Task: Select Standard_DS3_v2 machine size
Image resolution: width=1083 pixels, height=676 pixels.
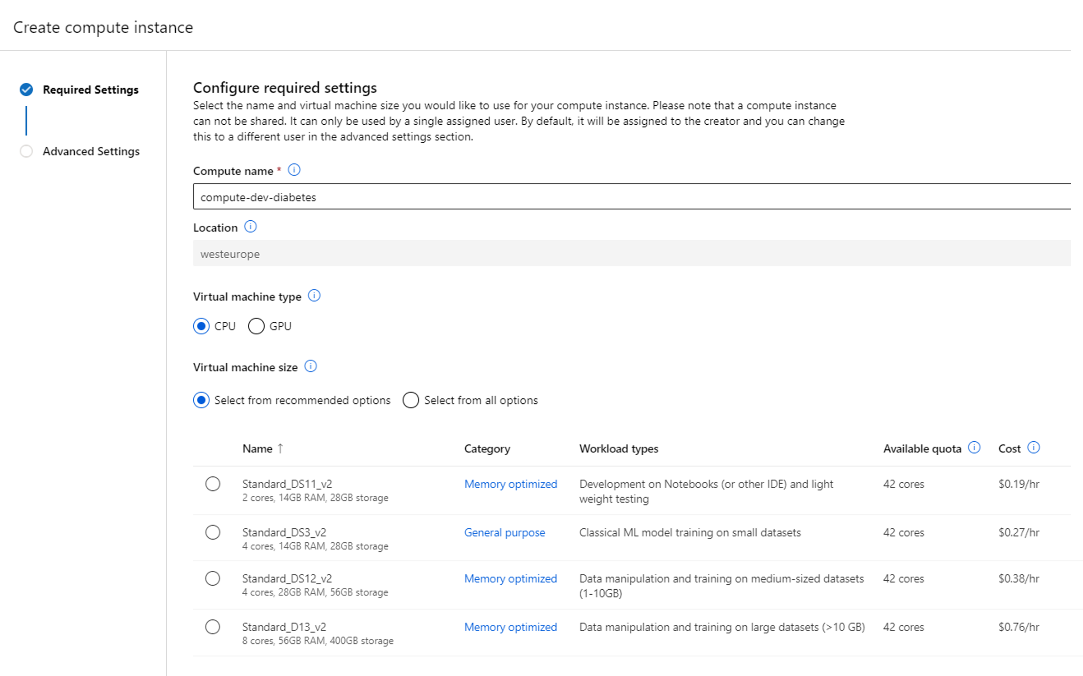Action: coord(213,532)
